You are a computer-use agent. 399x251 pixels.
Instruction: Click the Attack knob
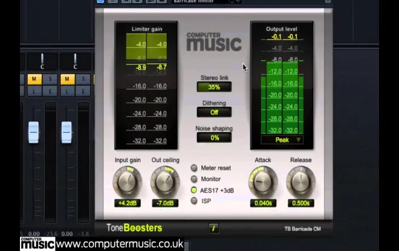tap(263, 181)
